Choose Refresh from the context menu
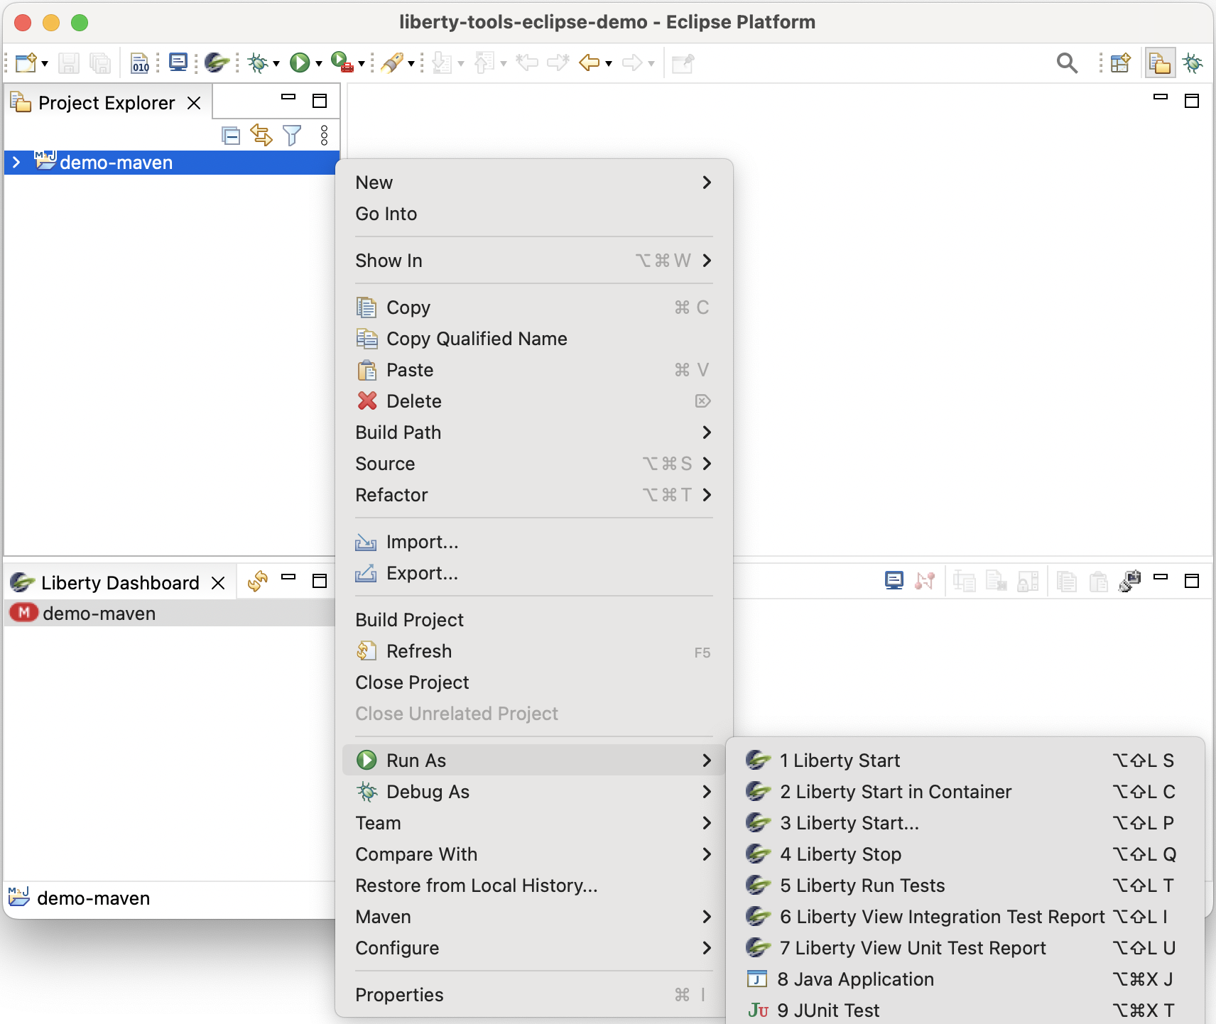 click(x=533, y=651)
